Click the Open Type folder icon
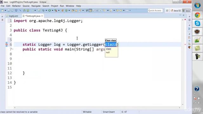This screenshot has width=203, height=114. pyautogui.click(x=73, y=10)
